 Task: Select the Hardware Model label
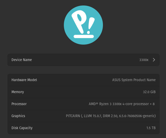click(24, 80)
